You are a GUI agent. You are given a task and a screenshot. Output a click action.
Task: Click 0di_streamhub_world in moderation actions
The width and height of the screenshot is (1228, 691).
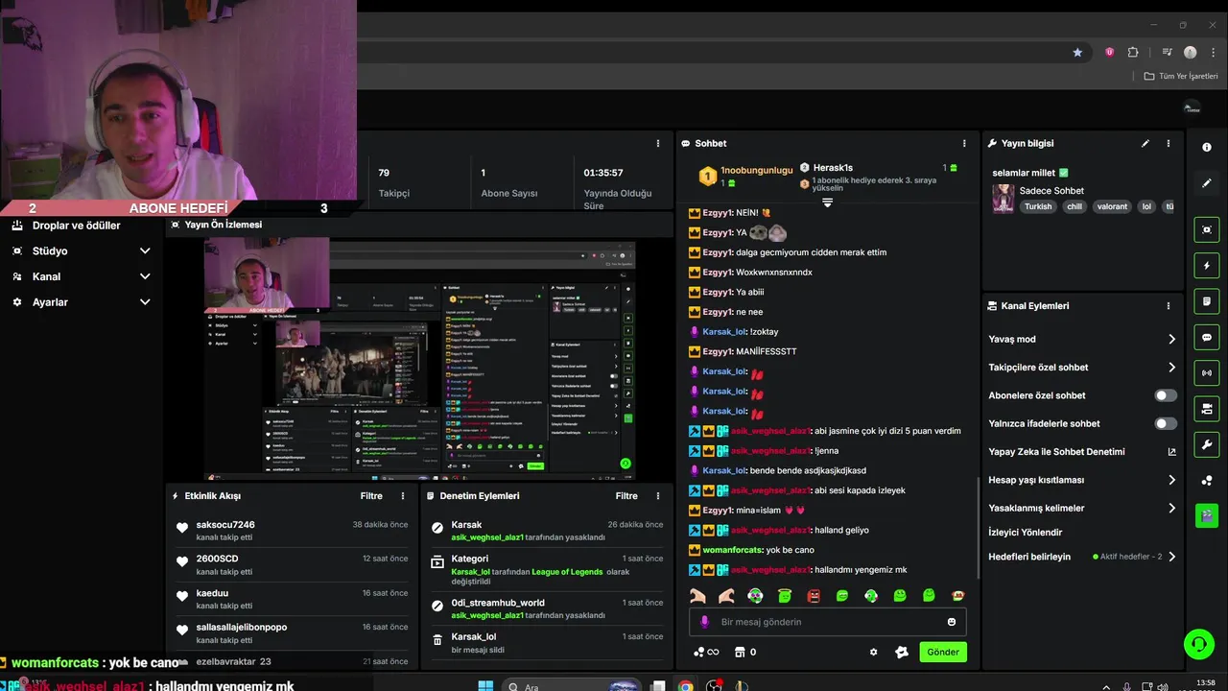(498, 603)
